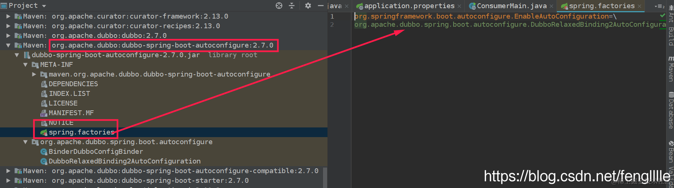
Task: Click the application.properties tab icon
Action: click(360, 6)
